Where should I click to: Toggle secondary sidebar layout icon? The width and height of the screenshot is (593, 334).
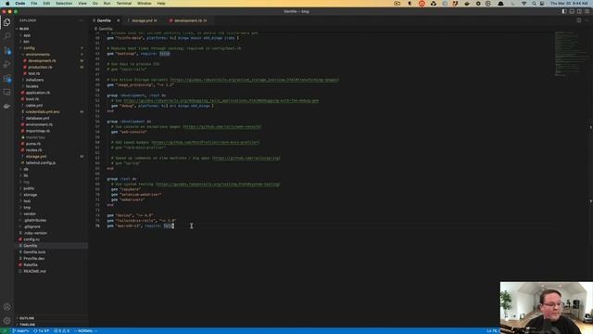[579, 11]
